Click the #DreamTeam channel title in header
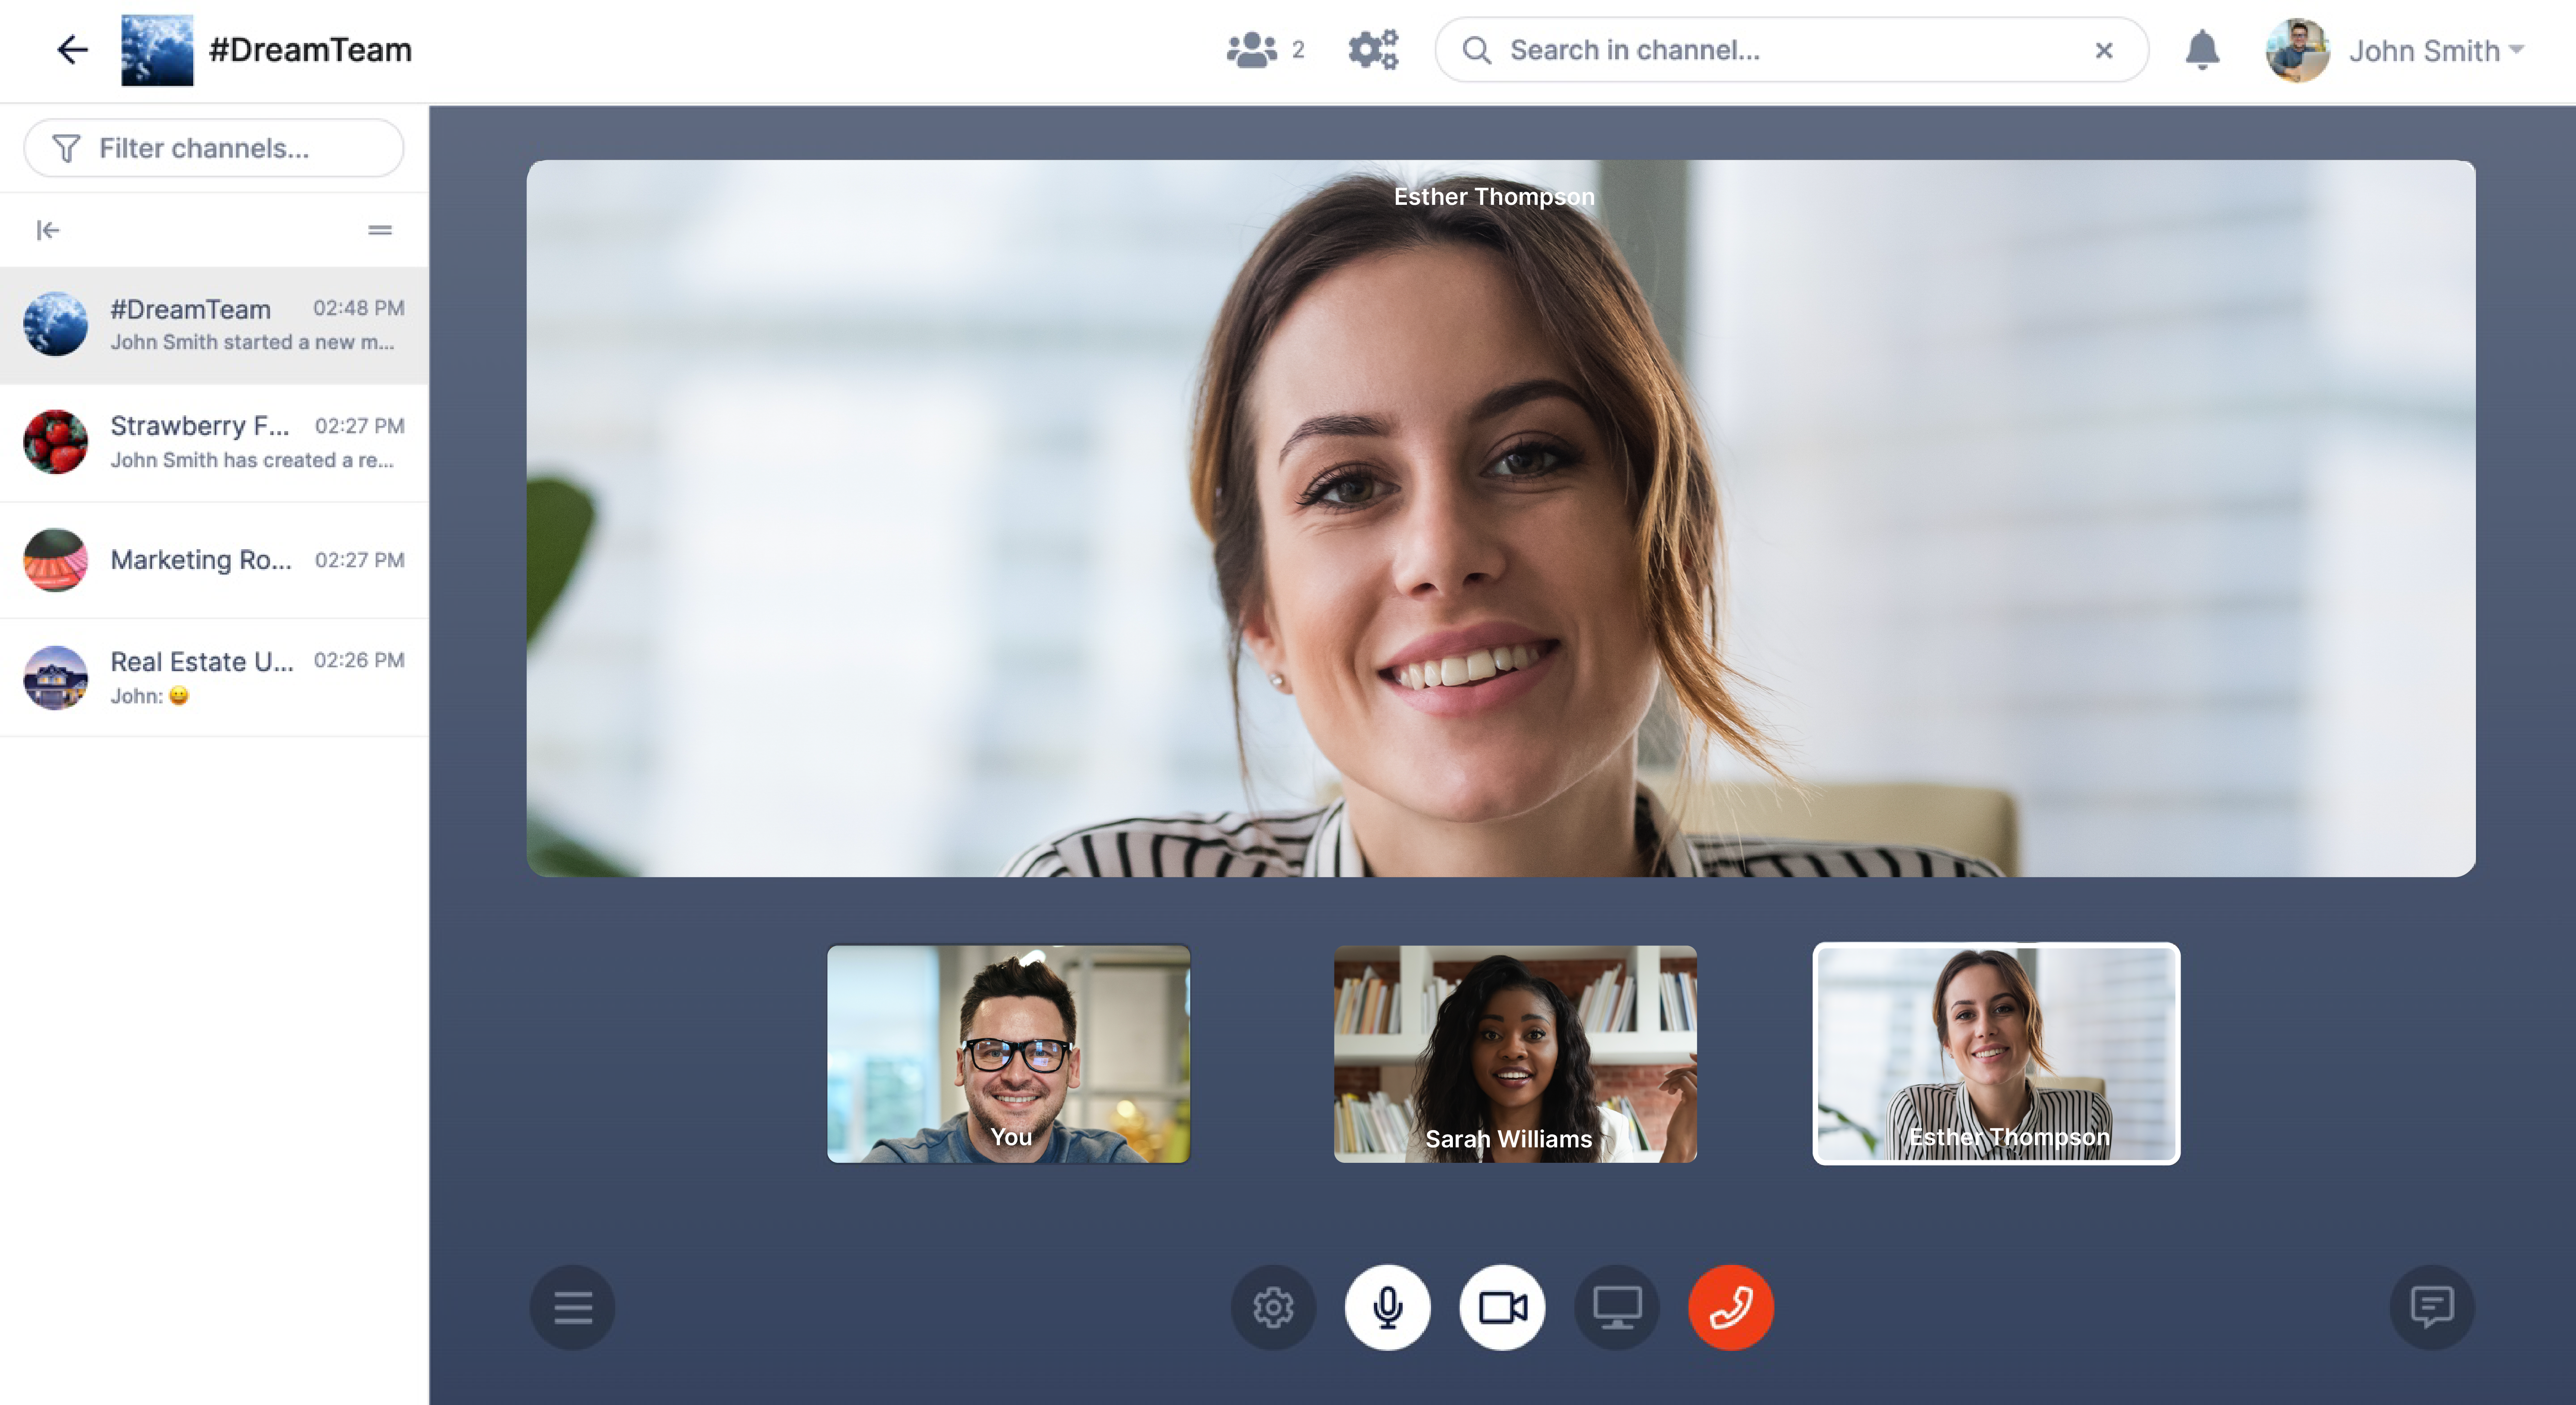The height and width of the screenshot is (1405, 2576). (310, 49)
